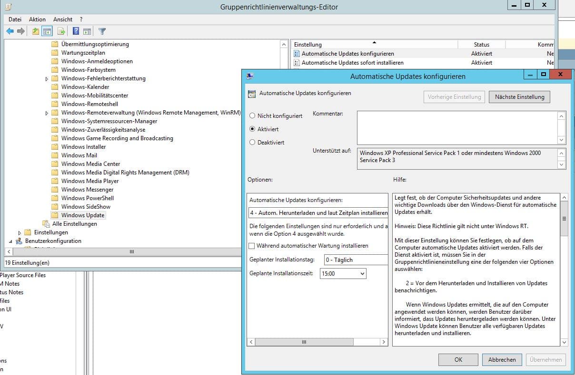The image size is (575, 375).
Task: Select Windows Installer in tree
Action: (x=83, y=147)
